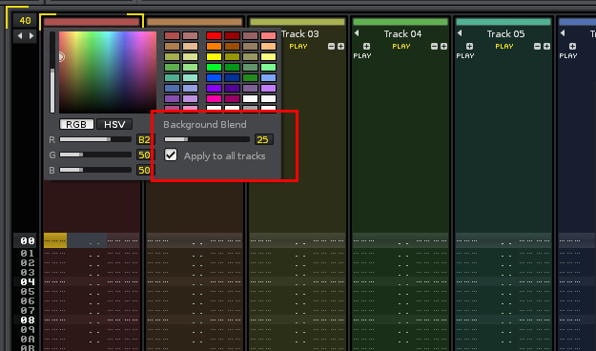The image size is (596, 351).
Task: Choose the vivid violet swatch
Action: [214, 88]
